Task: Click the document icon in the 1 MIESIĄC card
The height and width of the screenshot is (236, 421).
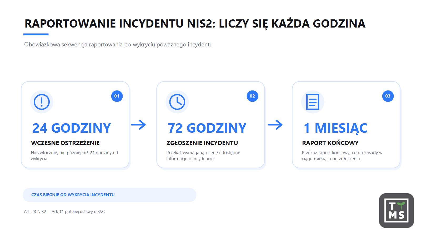Action: click(313, 102)
